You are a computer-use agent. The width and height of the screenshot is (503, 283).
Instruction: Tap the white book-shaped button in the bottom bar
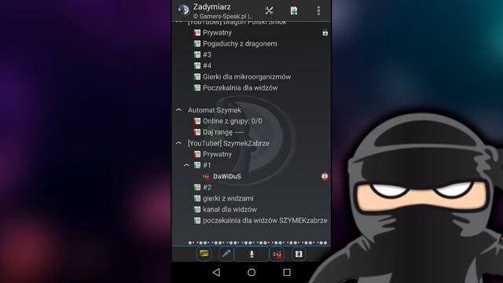pos(299,254)
